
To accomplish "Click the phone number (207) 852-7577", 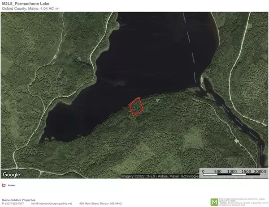I will pos(13,203).
